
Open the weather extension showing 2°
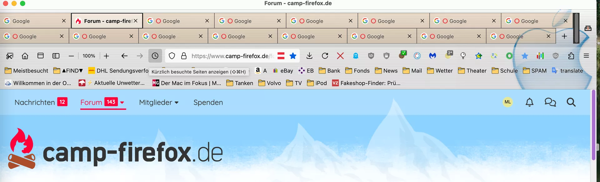(449, 55)
